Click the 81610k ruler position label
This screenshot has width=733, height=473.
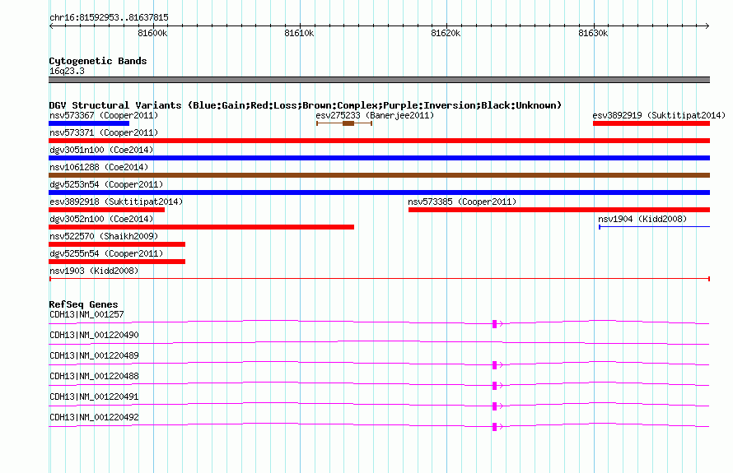click(x=299, y=33)
